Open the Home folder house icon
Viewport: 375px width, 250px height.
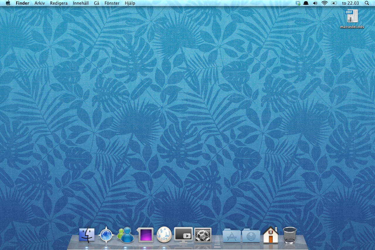pos(270,235)
